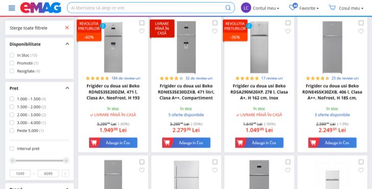The height and width of the screenshot is (189, 372).
Task: Collapse the Pret filter section
Action: pyautogui.click(x=67, y=88)
